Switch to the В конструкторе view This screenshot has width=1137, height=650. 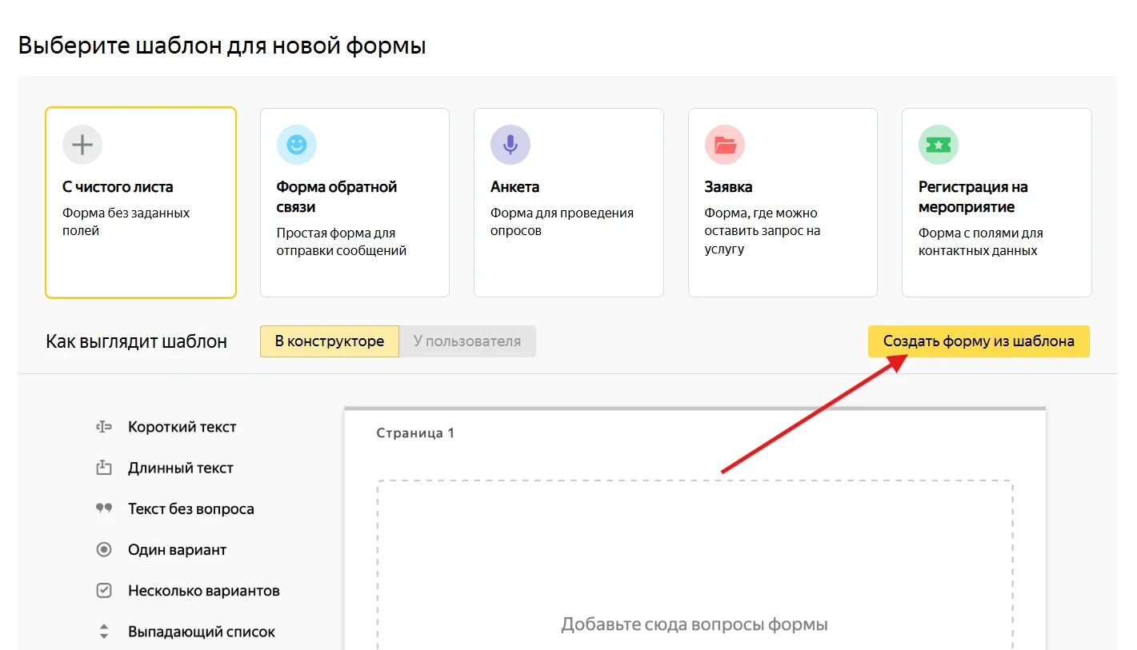330,341
